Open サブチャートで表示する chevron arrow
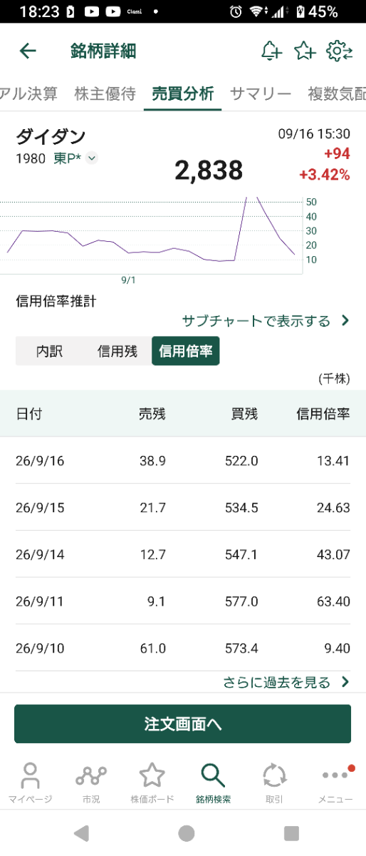This screenshot has height=856, width=366. [345, 320]
